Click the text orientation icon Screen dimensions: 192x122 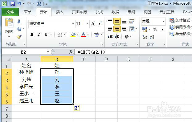pos(126,36)
